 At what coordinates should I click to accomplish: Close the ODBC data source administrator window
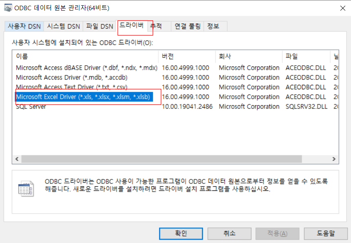[x=342, y=8]
